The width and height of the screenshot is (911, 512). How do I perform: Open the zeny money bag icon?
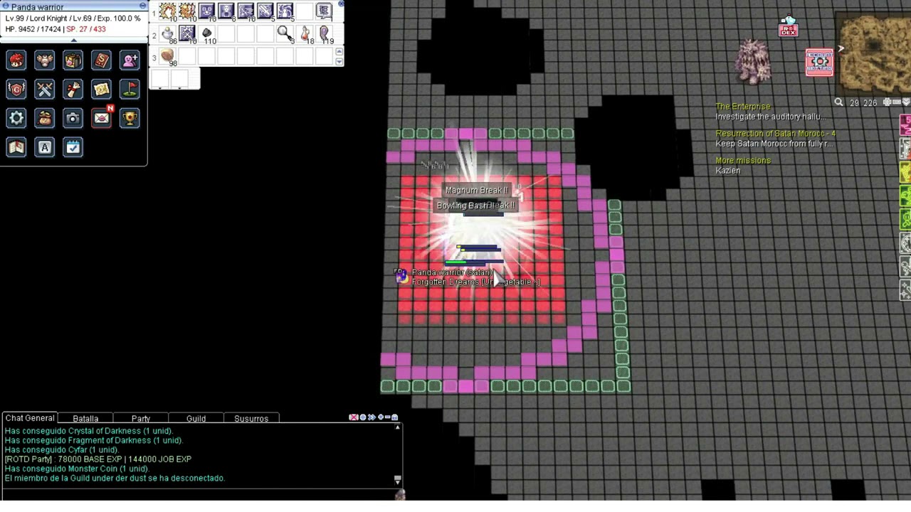click(45, 118)
